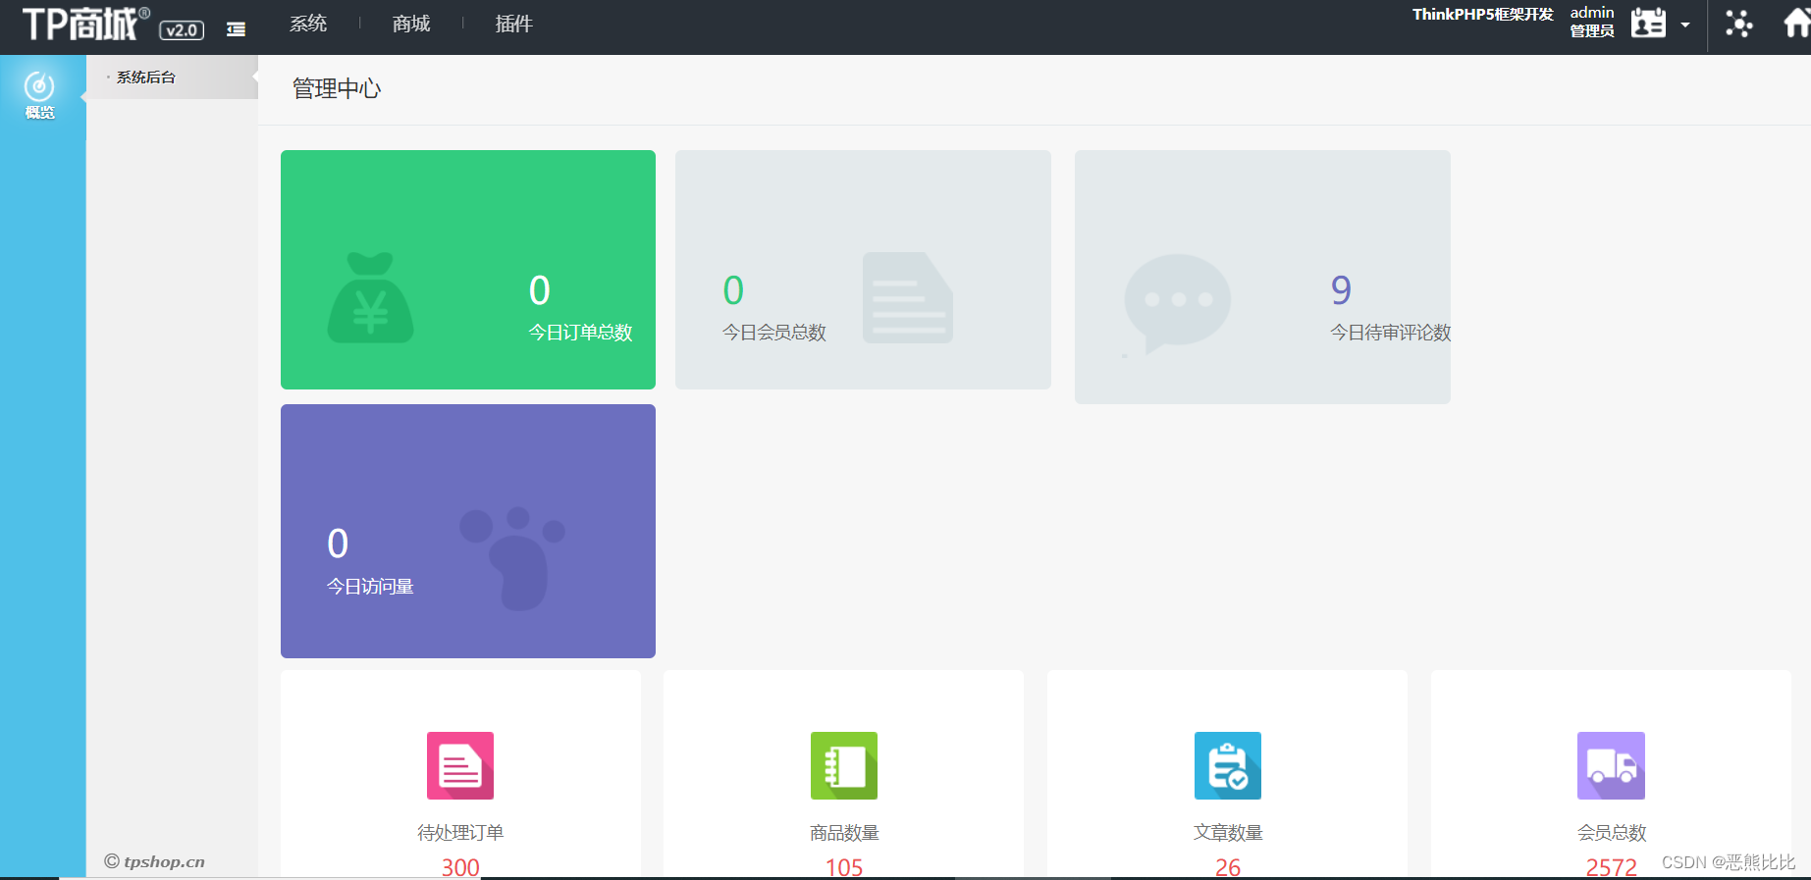Click the admin profile avatar icon
1811x880 pixels.
coord(1648,23)
